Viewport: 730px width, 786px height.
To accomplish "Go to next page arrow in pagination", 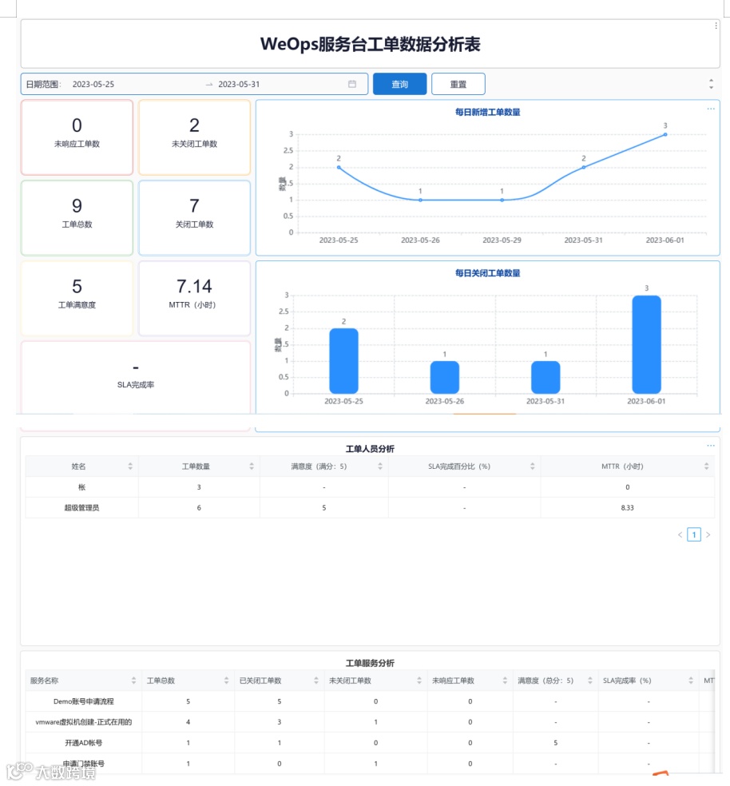I will pyautogui.click(x=708, y=535).
